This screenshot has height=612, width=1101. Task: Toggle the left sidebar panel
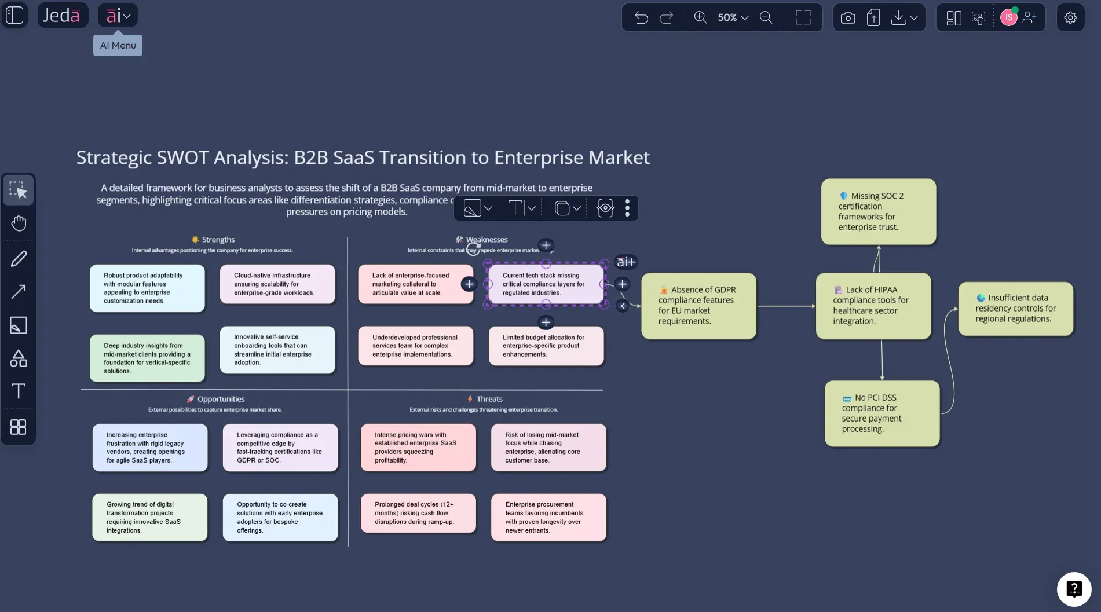[x=14, y=15]
